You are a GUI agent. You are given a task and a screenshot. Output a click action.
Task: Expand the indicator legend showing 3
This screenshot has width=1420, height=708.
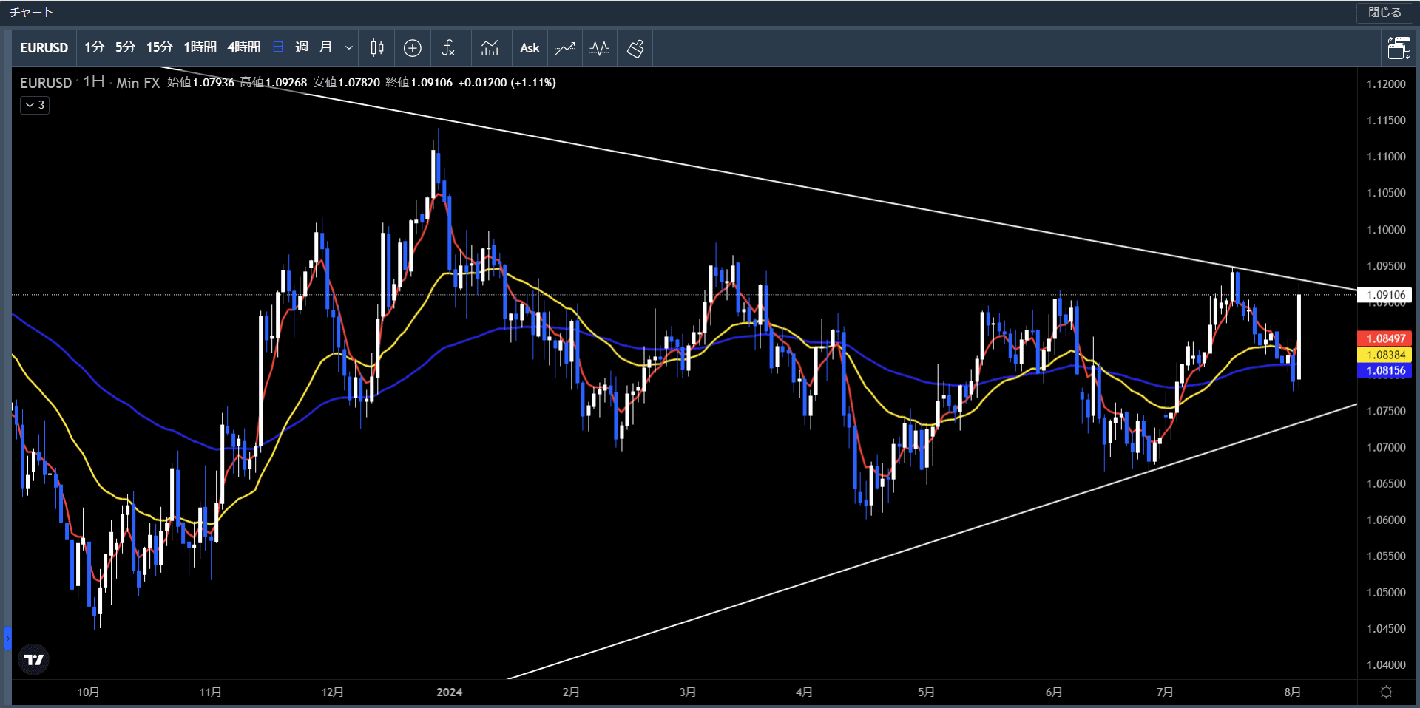point(35,105)
